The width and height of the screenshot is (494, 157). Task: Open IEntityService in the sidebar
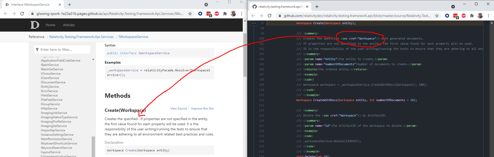[x=50, y=87]
